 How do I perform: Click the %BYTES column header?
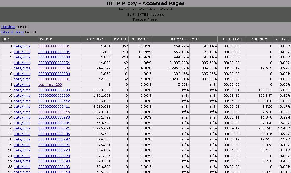[141, 39]
